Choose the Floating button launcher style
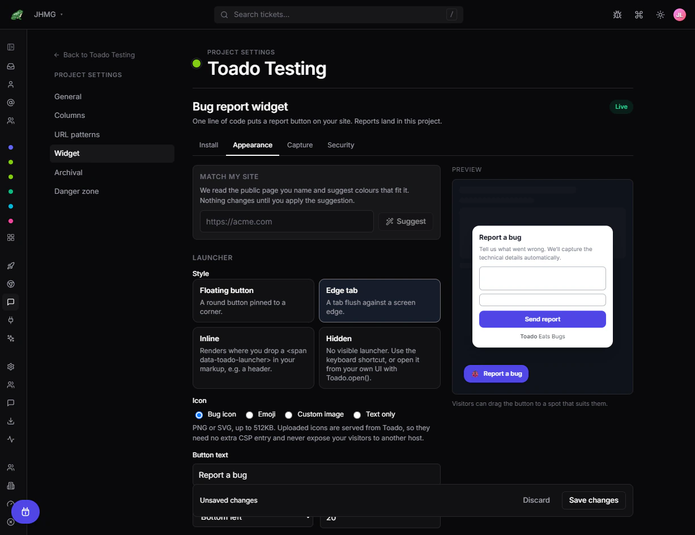The width and height of the screenshot is (695, 535). pos(253,300)
